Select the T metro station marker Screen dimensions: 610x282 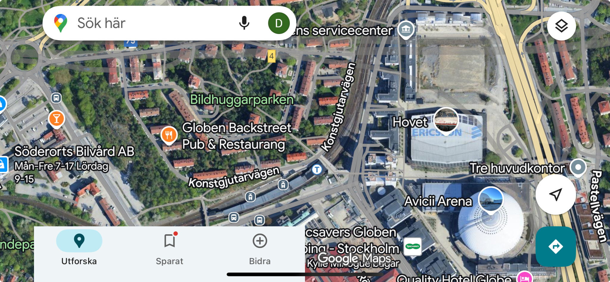[x=317, y=169]
